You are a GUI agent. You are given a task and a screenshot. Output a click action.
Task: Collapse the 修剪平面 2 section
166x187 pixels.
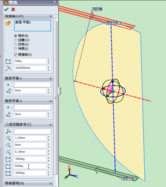[x=50, y=101]
